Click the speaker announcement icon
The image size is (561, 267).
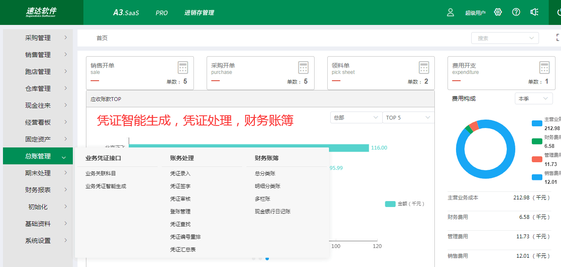coord(534,12)
